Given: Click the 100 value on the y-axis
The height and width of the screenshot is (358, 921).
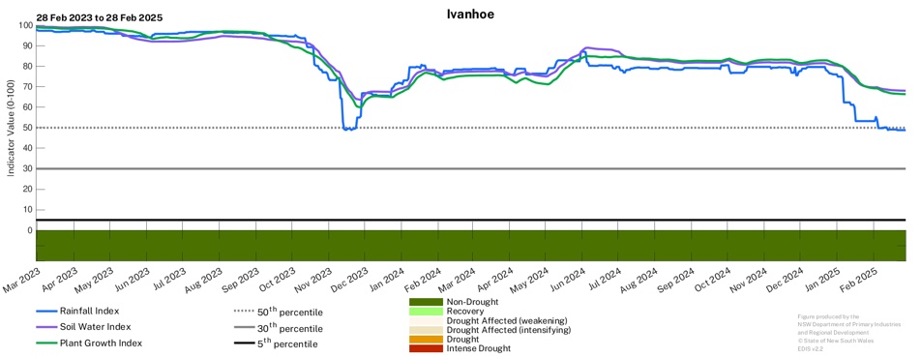Looking at the screenshot, I should pos(25,25).
